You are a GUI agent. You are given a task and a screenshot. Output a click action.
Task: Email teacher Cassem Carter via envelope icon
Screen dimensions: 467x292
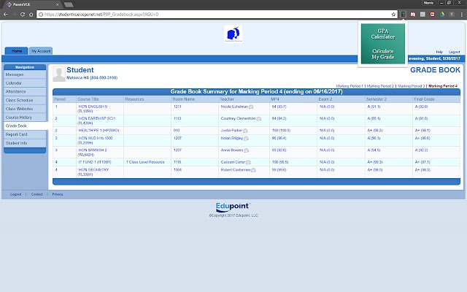248,162
